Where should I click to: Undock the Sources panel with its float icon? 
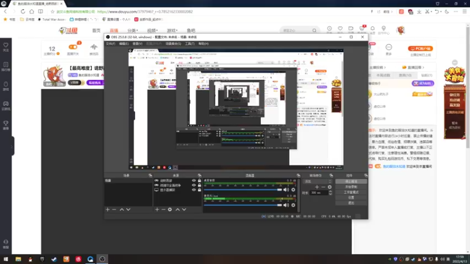(x=199, y=175)
